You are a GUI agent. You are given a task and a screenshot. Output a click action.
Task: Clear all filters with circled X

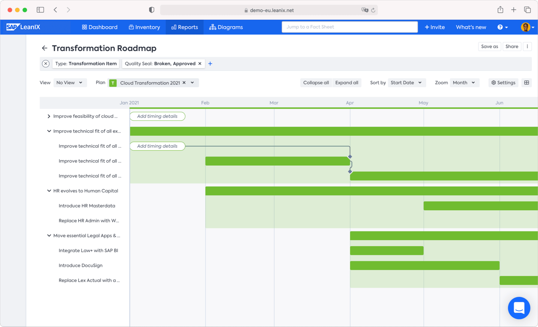pos(46,64)
